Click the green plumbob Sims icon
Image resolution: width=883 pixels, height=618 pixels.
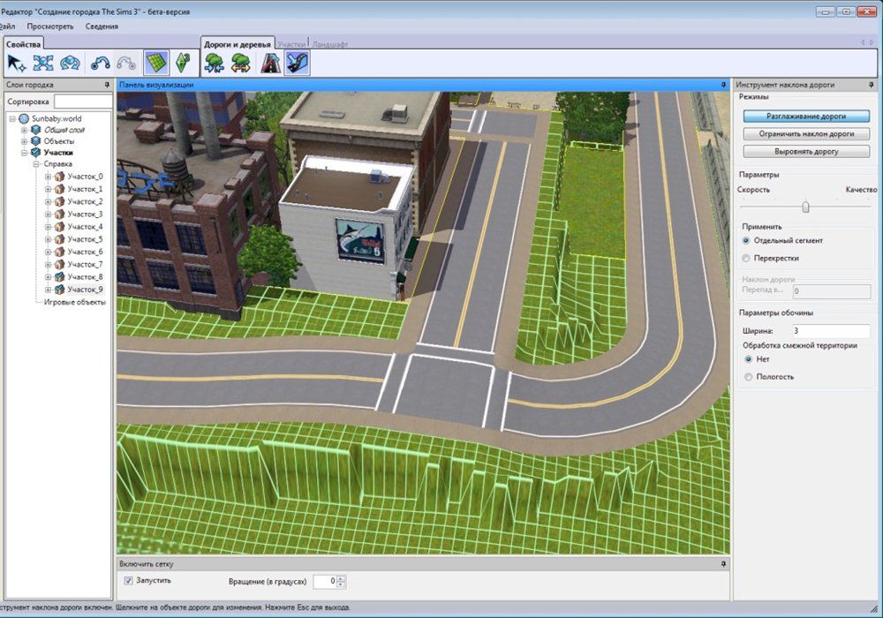point(184,63)
